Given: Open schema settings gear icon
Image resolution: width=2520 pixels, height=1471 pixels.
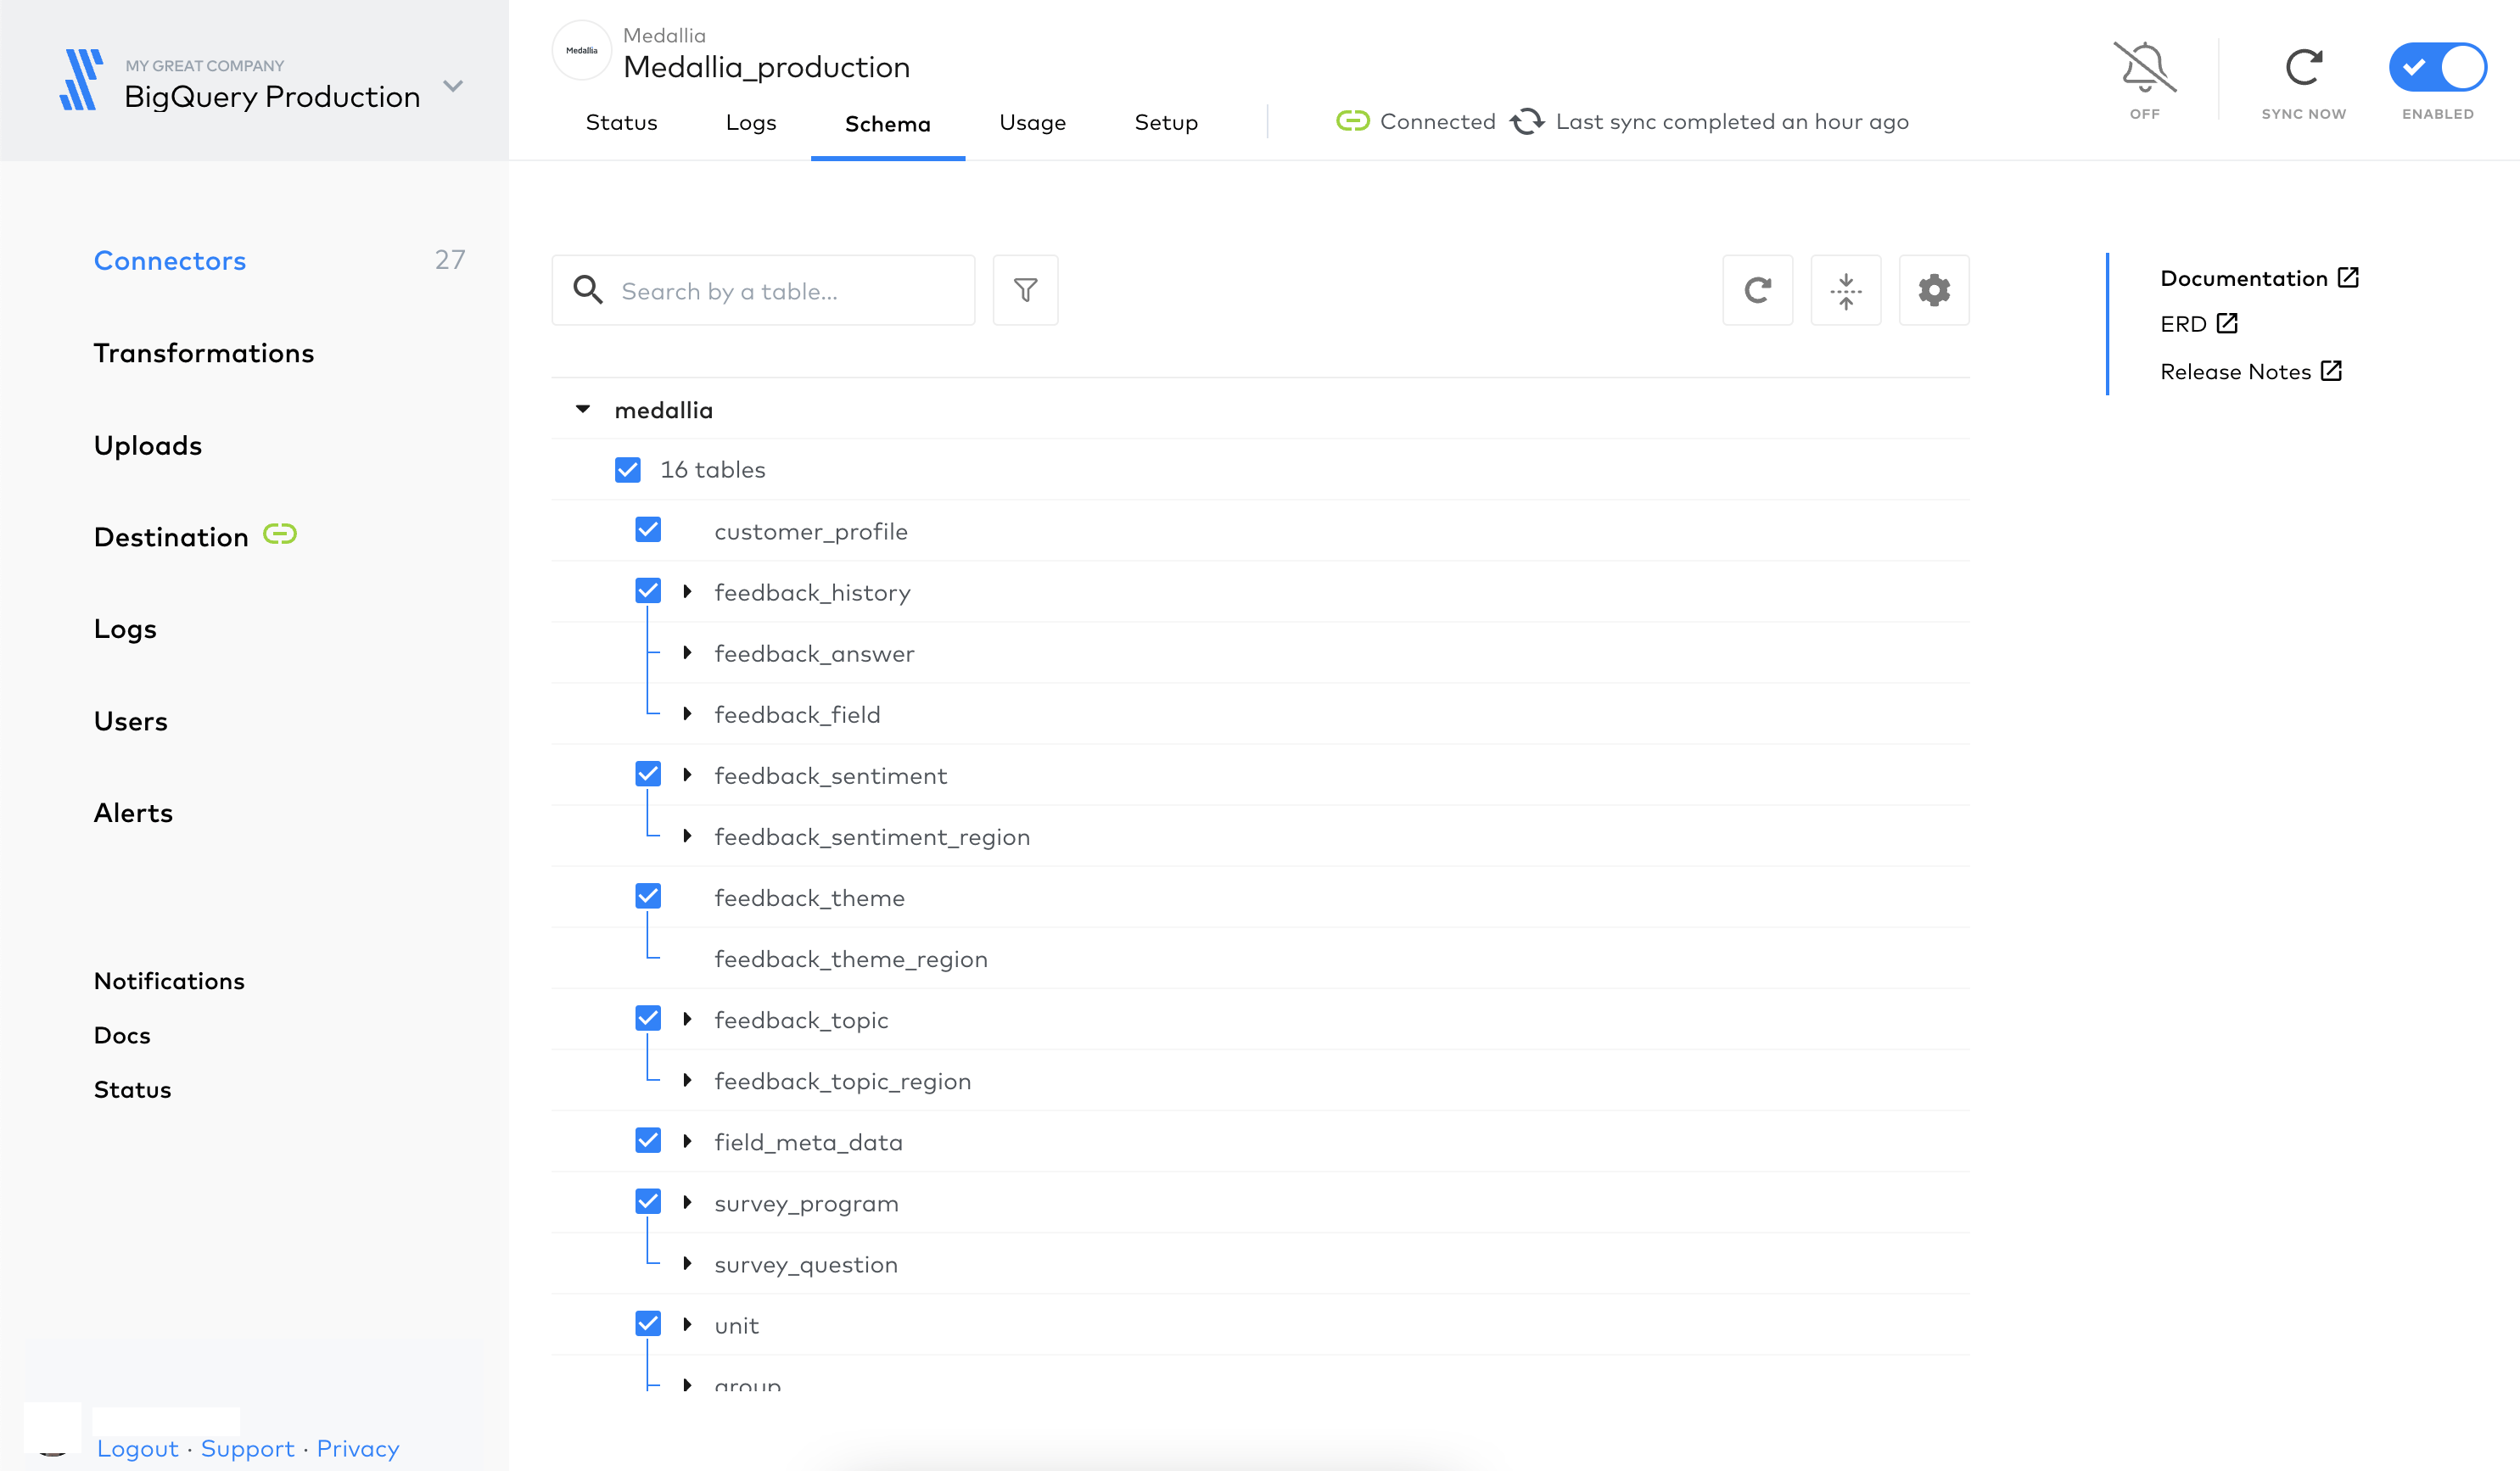Looking at the screenshot, I should coord(1934,290).
